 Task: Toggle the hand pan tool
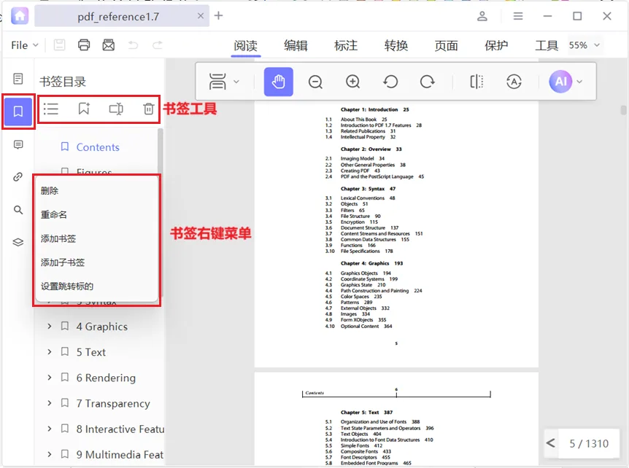coord(279,82)
